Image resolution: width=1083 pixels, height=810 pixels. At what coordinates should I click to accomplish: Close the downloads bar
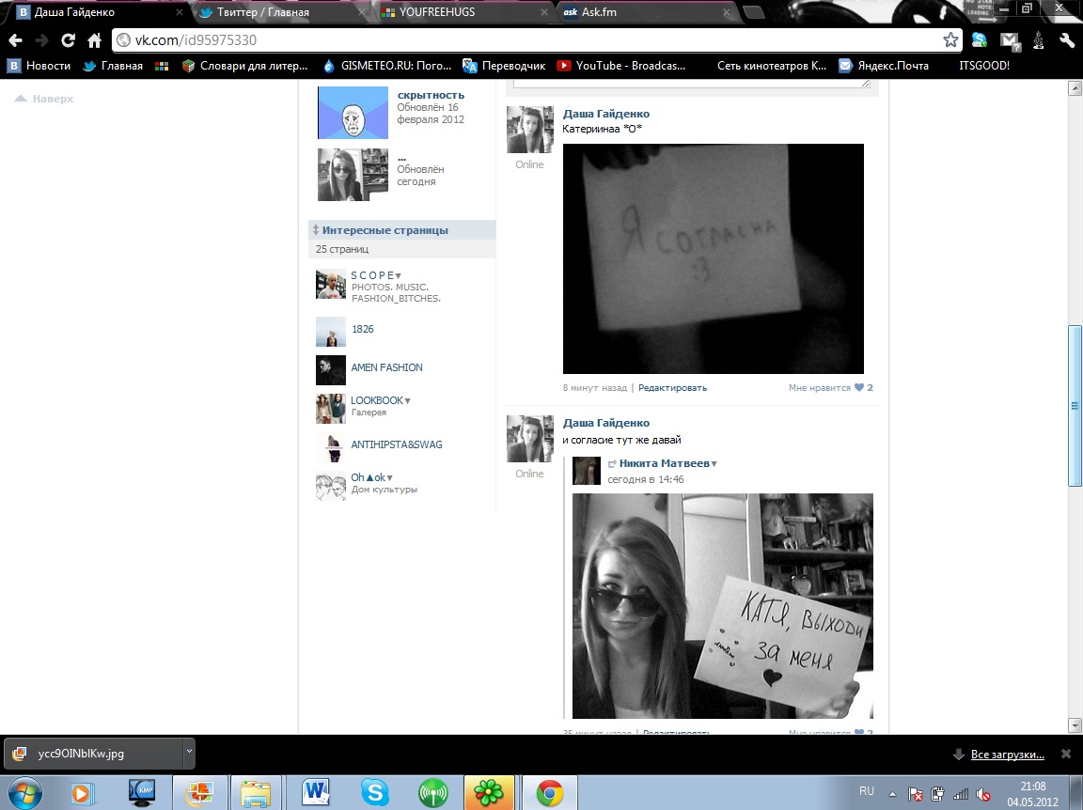[x=1066, y=754]
